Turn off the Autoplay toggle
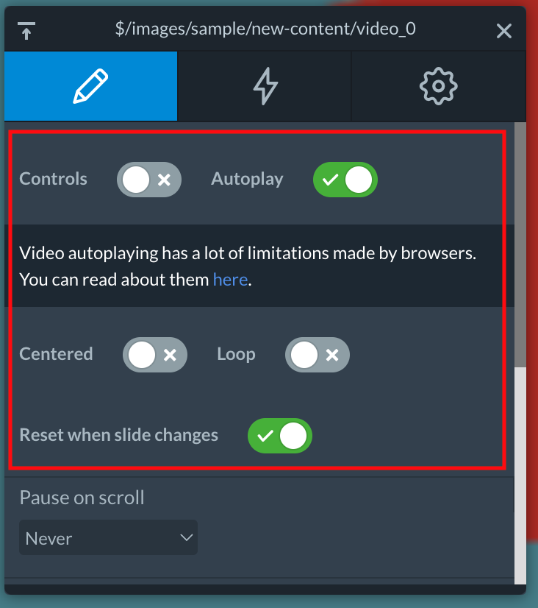The height and width of the screenshot is (608, 538). pyautogui.click(x=345, y=180)
